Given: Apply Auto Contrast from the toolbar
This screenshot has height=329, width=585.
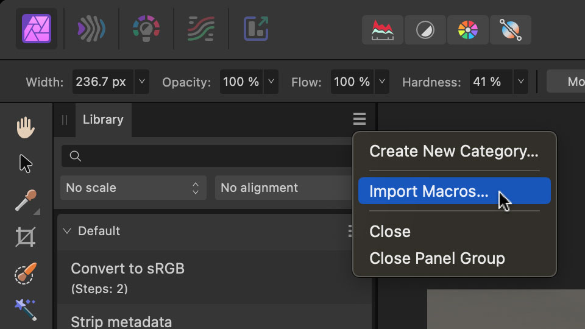Looking at the screenshot, I should coord(425,30).
